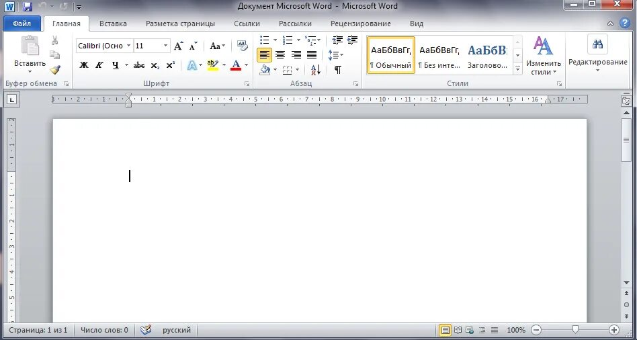Switch to Print Layout view in status bar
The width and height of the screenshot is (637, 340).
[445, 330]
